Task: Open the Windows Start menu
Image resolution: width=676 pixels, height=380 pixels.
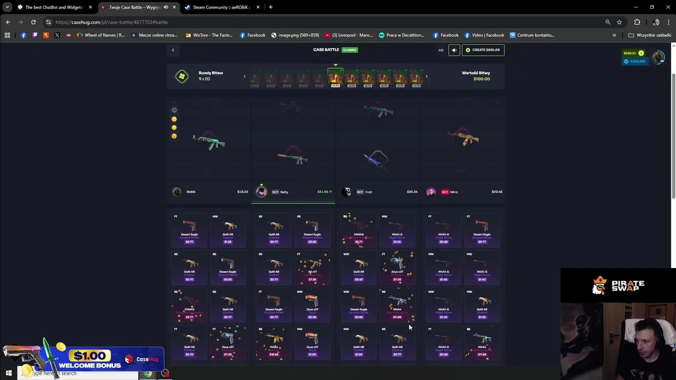Action: pos(8,374)
